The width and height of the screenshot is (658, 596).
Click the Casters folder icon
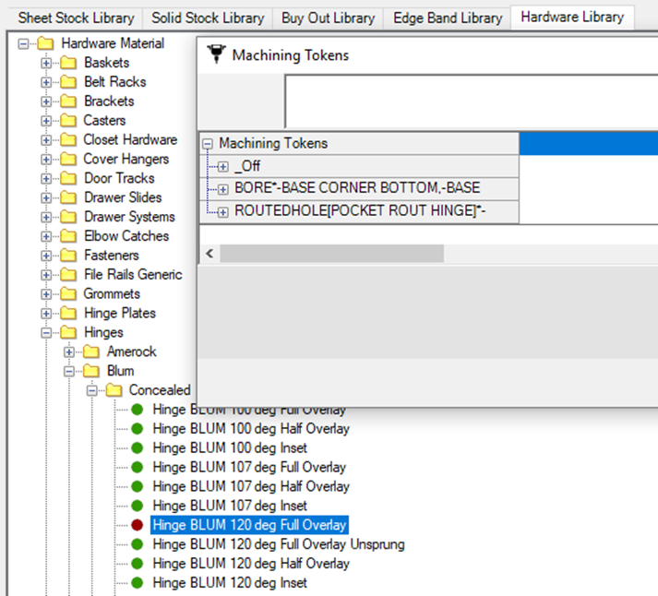(68, 121)
